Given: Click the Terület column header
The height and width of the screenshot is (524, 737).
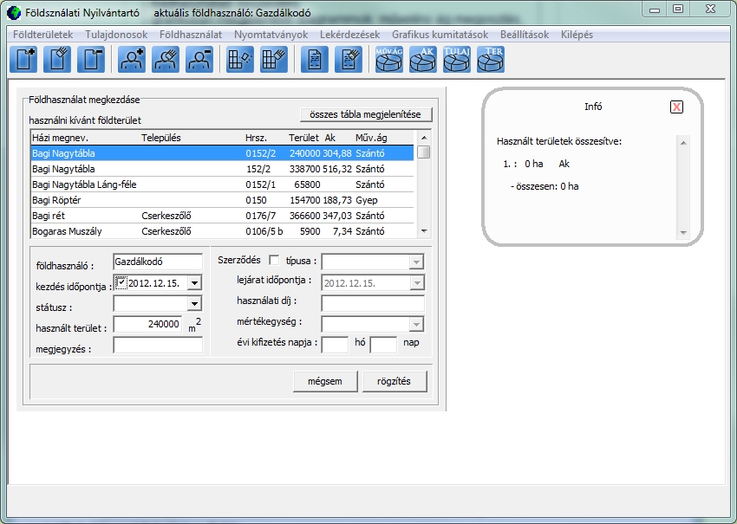Looking at the screenshot, I should tap(303, 138).
